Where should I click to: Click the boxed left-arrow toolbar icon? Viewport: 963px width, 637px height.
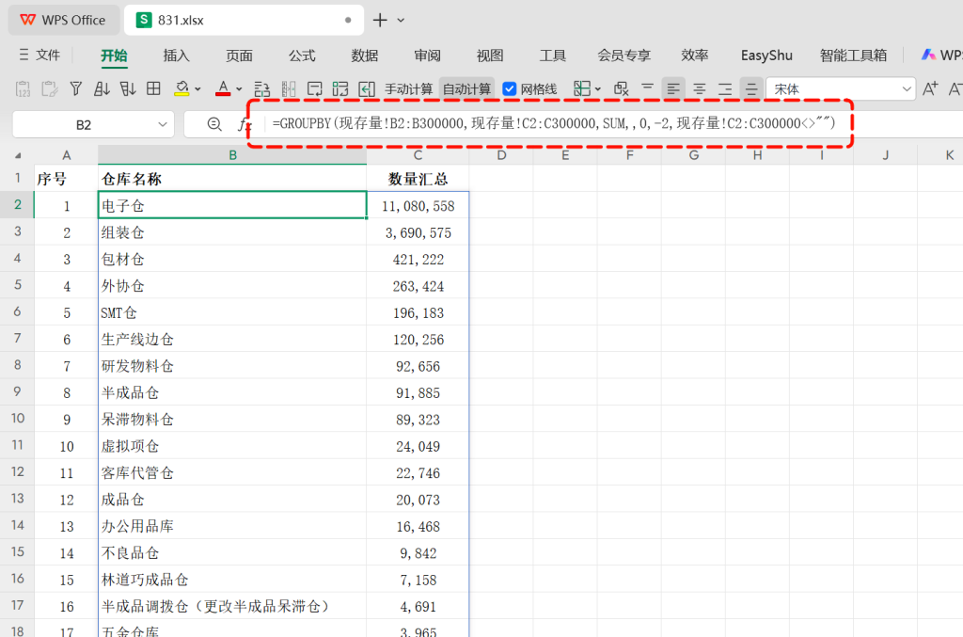367,89
